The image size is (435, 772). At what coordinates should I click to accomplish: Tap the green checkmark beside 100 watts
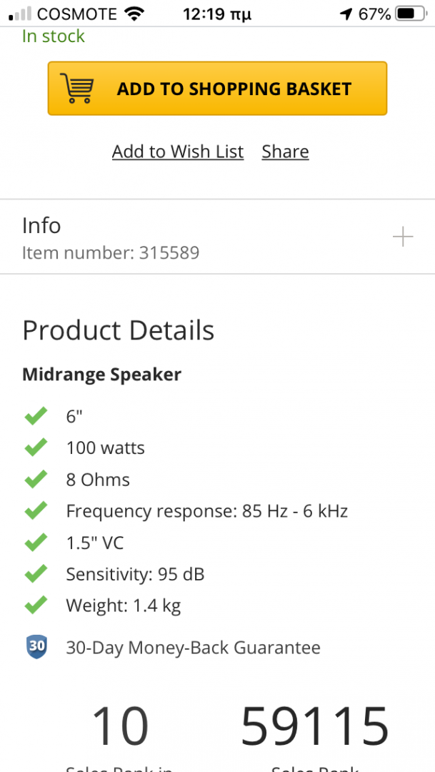coord(36,448)
